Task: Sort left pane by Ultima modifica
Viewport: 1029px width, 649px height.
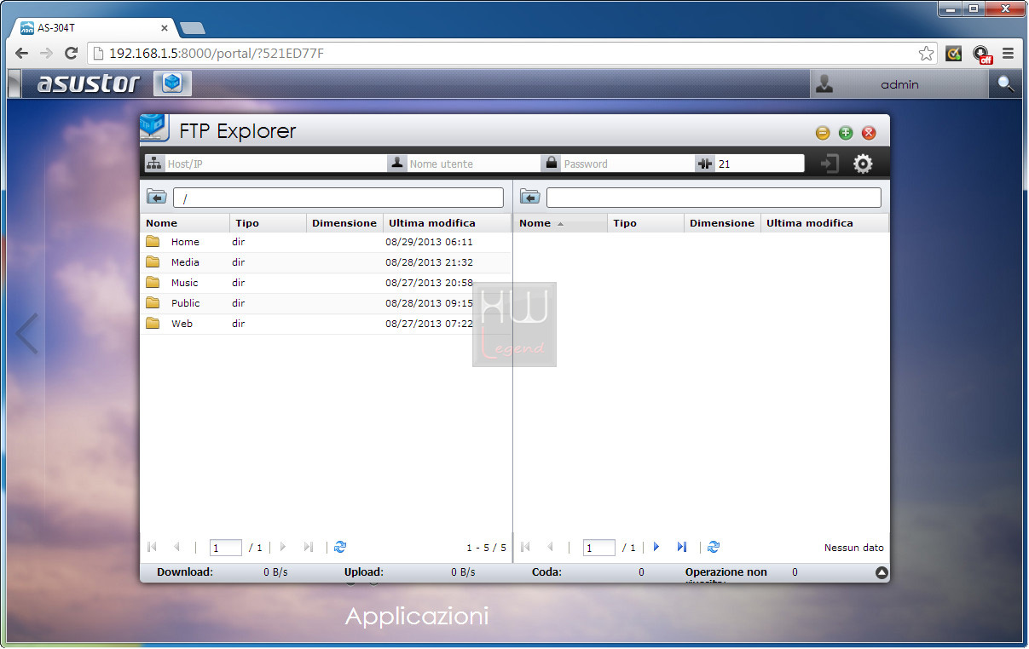Action: pyautogui.click(x=447, y=223)
